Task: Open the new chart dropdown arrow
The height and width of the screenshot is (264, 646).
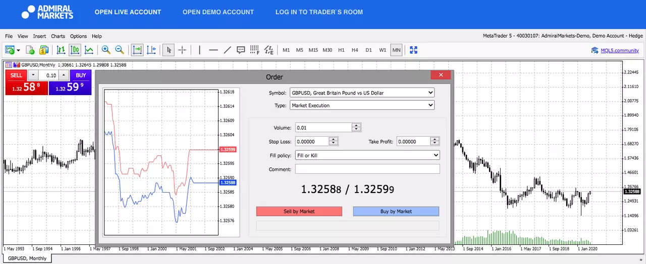Action: [18, 50]
